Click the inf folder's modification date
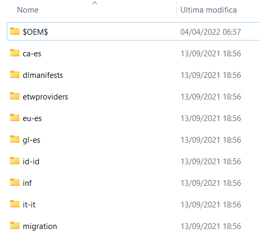The width and height of the screenshot is (260, 239). point(210,183)
